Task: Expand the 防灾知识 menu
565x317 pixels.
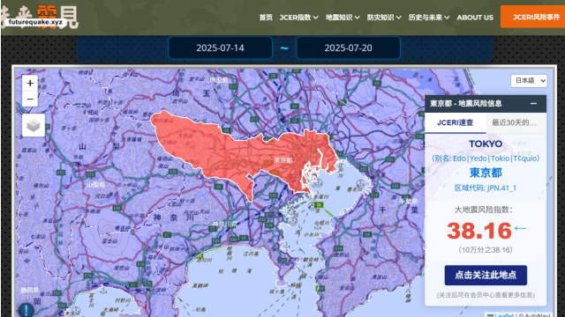Action: click(384, 18)
